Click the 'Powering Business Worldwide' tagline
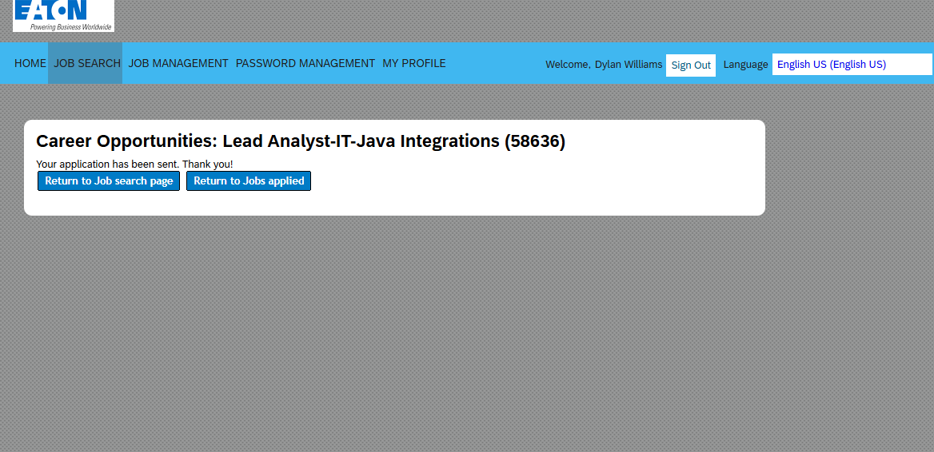The image size is (934, 452). pyautogui.click(x=70, y=26)
